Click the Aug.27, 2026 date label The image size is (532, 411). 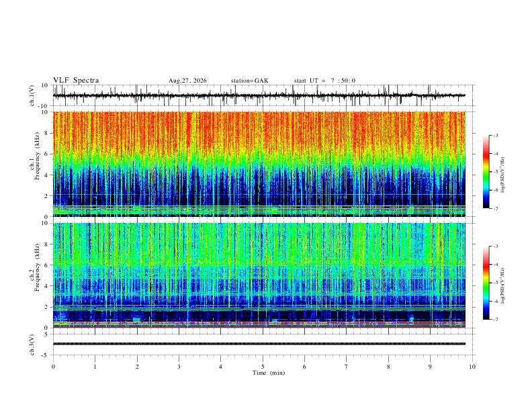[187, 81]
